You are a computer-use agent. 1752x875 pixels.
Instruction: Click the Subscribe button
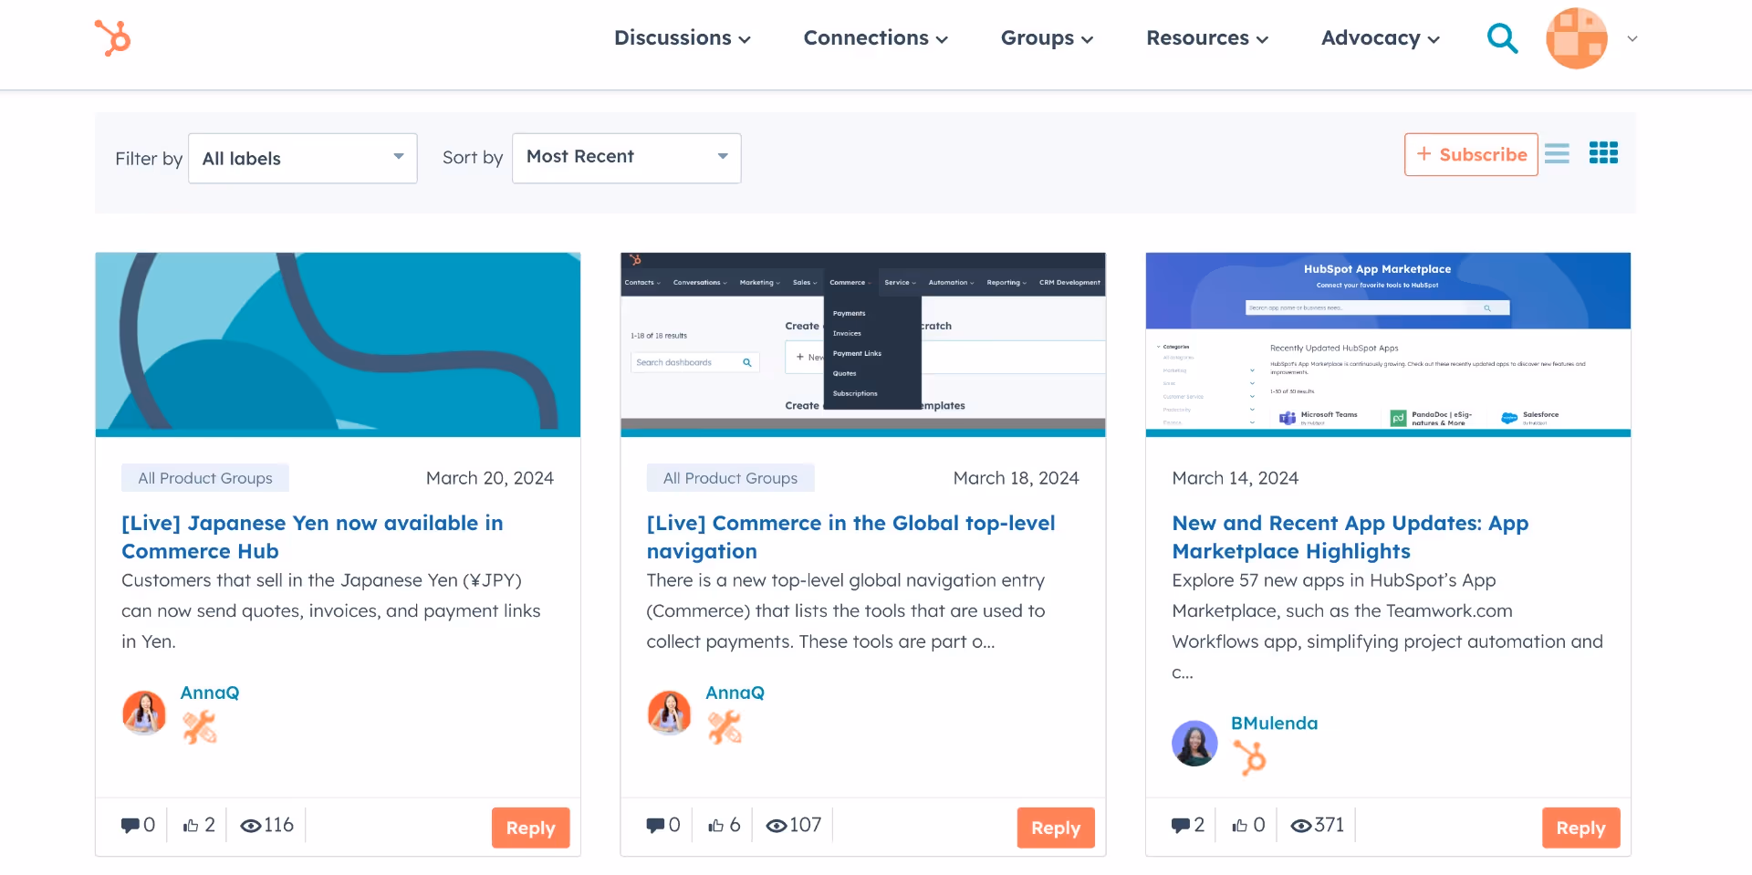1471,154
